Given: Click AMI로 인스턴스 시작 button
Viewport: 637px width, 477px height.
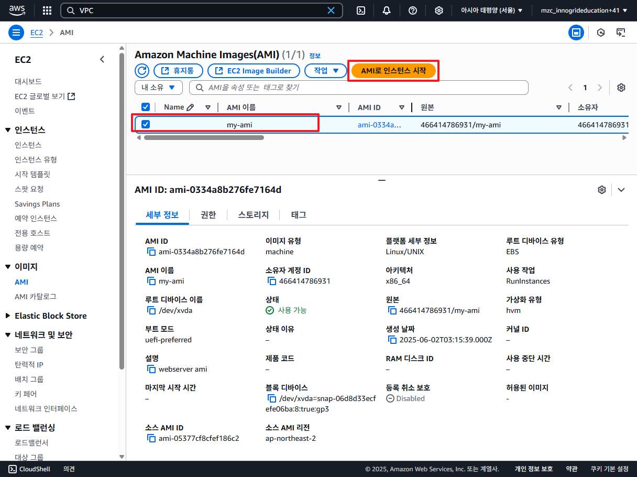Looking at the screenshot, I should tap(393, 71).
